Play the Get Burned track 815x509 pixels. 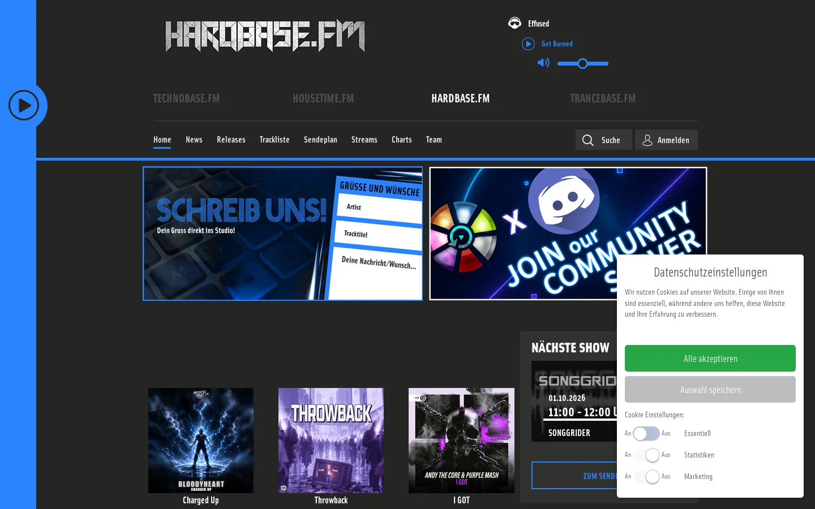pyautogui.click(x=528, y=44)
